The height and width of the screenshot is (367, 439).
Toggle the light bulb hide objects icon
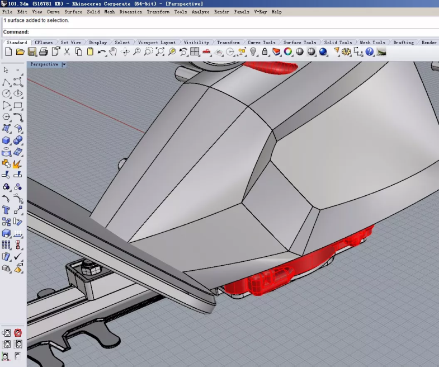pyautogui.click(x=253, y=52)
